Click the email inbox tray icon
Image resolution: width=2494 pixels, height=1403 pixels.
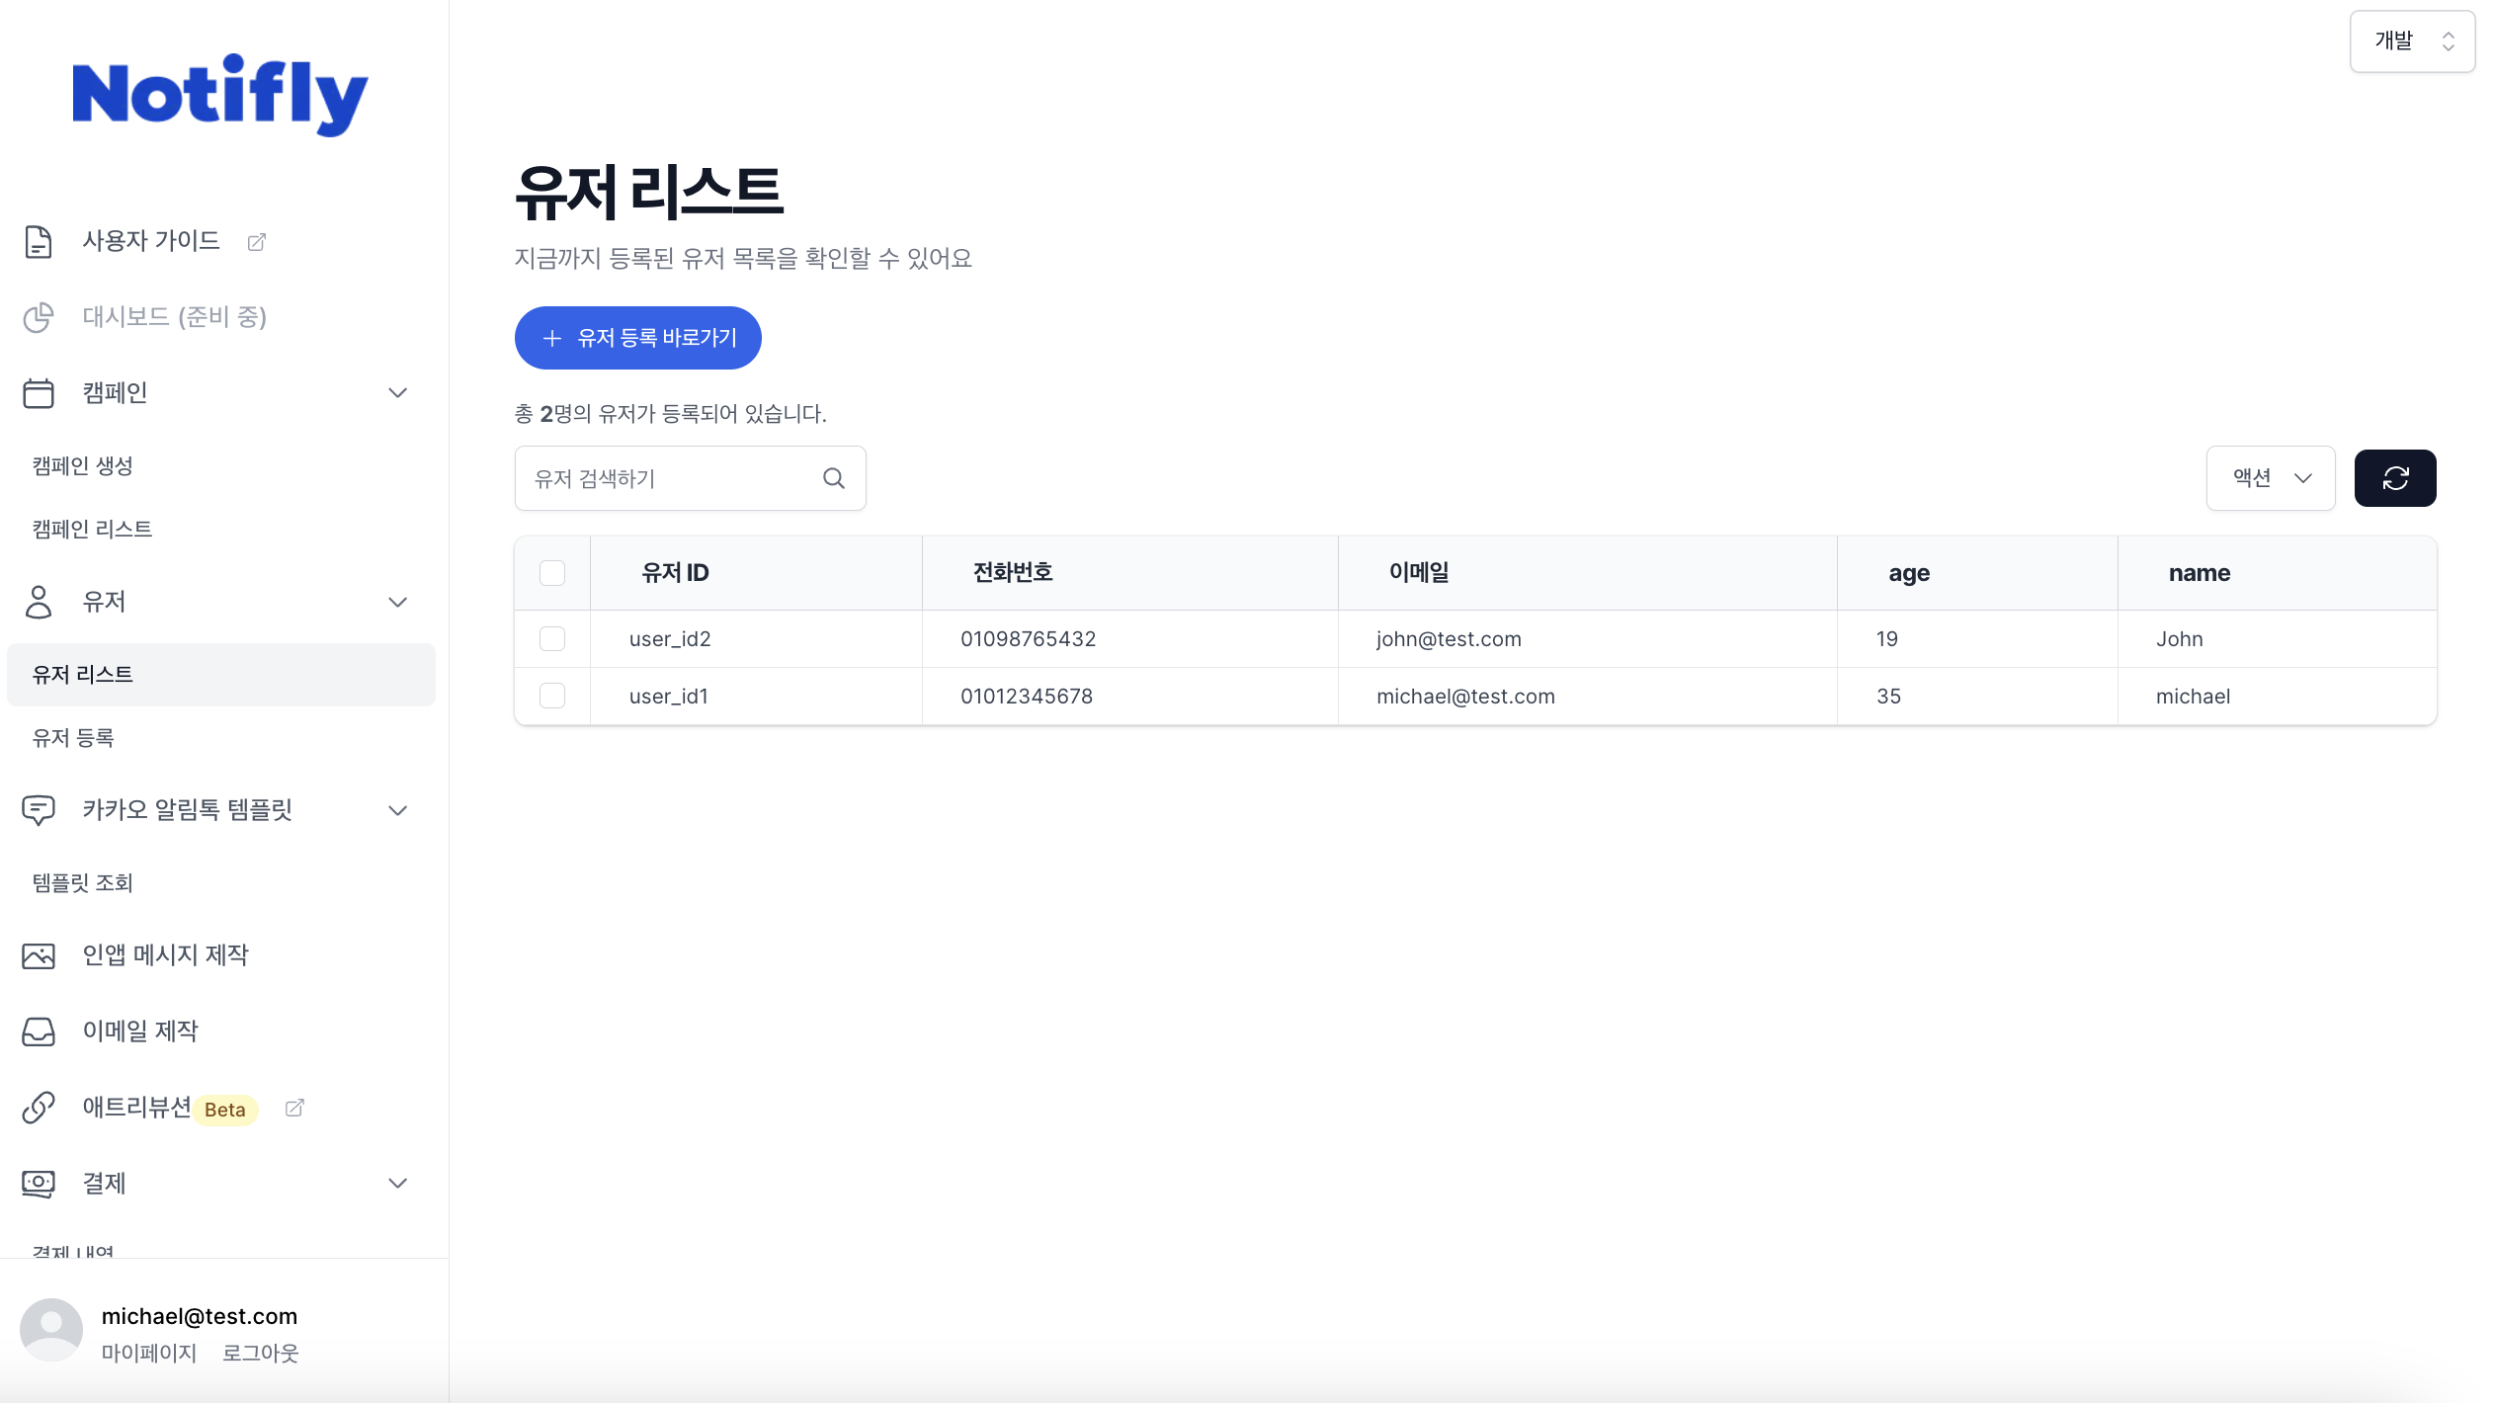(x=39, y=1032)
